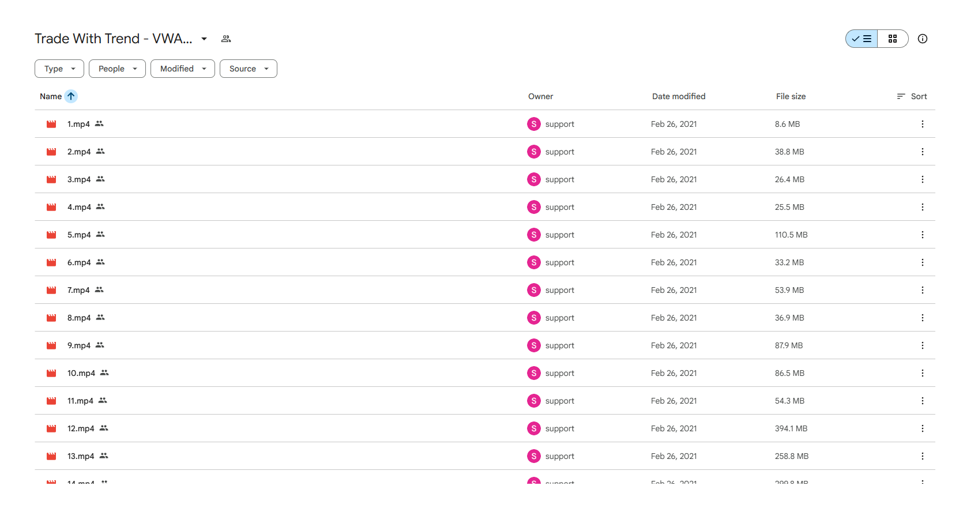Switch to grid layout view
The width and height of the screenshot is (978, 527).
tap(893, 39)
